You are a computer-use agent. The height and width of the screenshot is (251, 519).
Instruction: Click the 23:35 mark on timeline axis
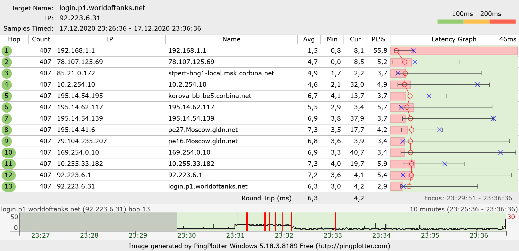[430, 235]
